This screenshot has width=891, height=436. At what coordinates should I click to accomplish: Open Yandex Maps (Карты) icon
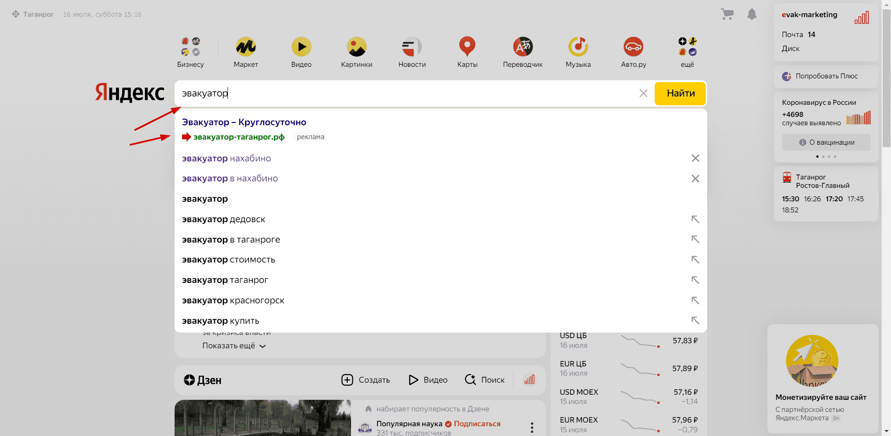[x=467, y=47]
